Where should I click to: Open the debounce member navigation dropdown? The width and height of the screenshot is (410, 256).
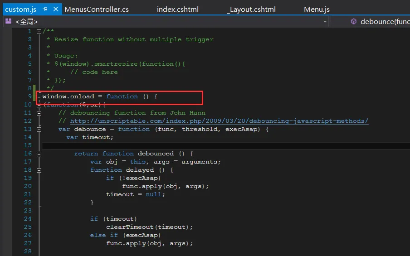coord(385,21)
